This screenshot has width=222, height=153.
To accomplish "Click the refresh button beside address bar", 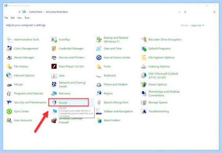I will 185,12.
